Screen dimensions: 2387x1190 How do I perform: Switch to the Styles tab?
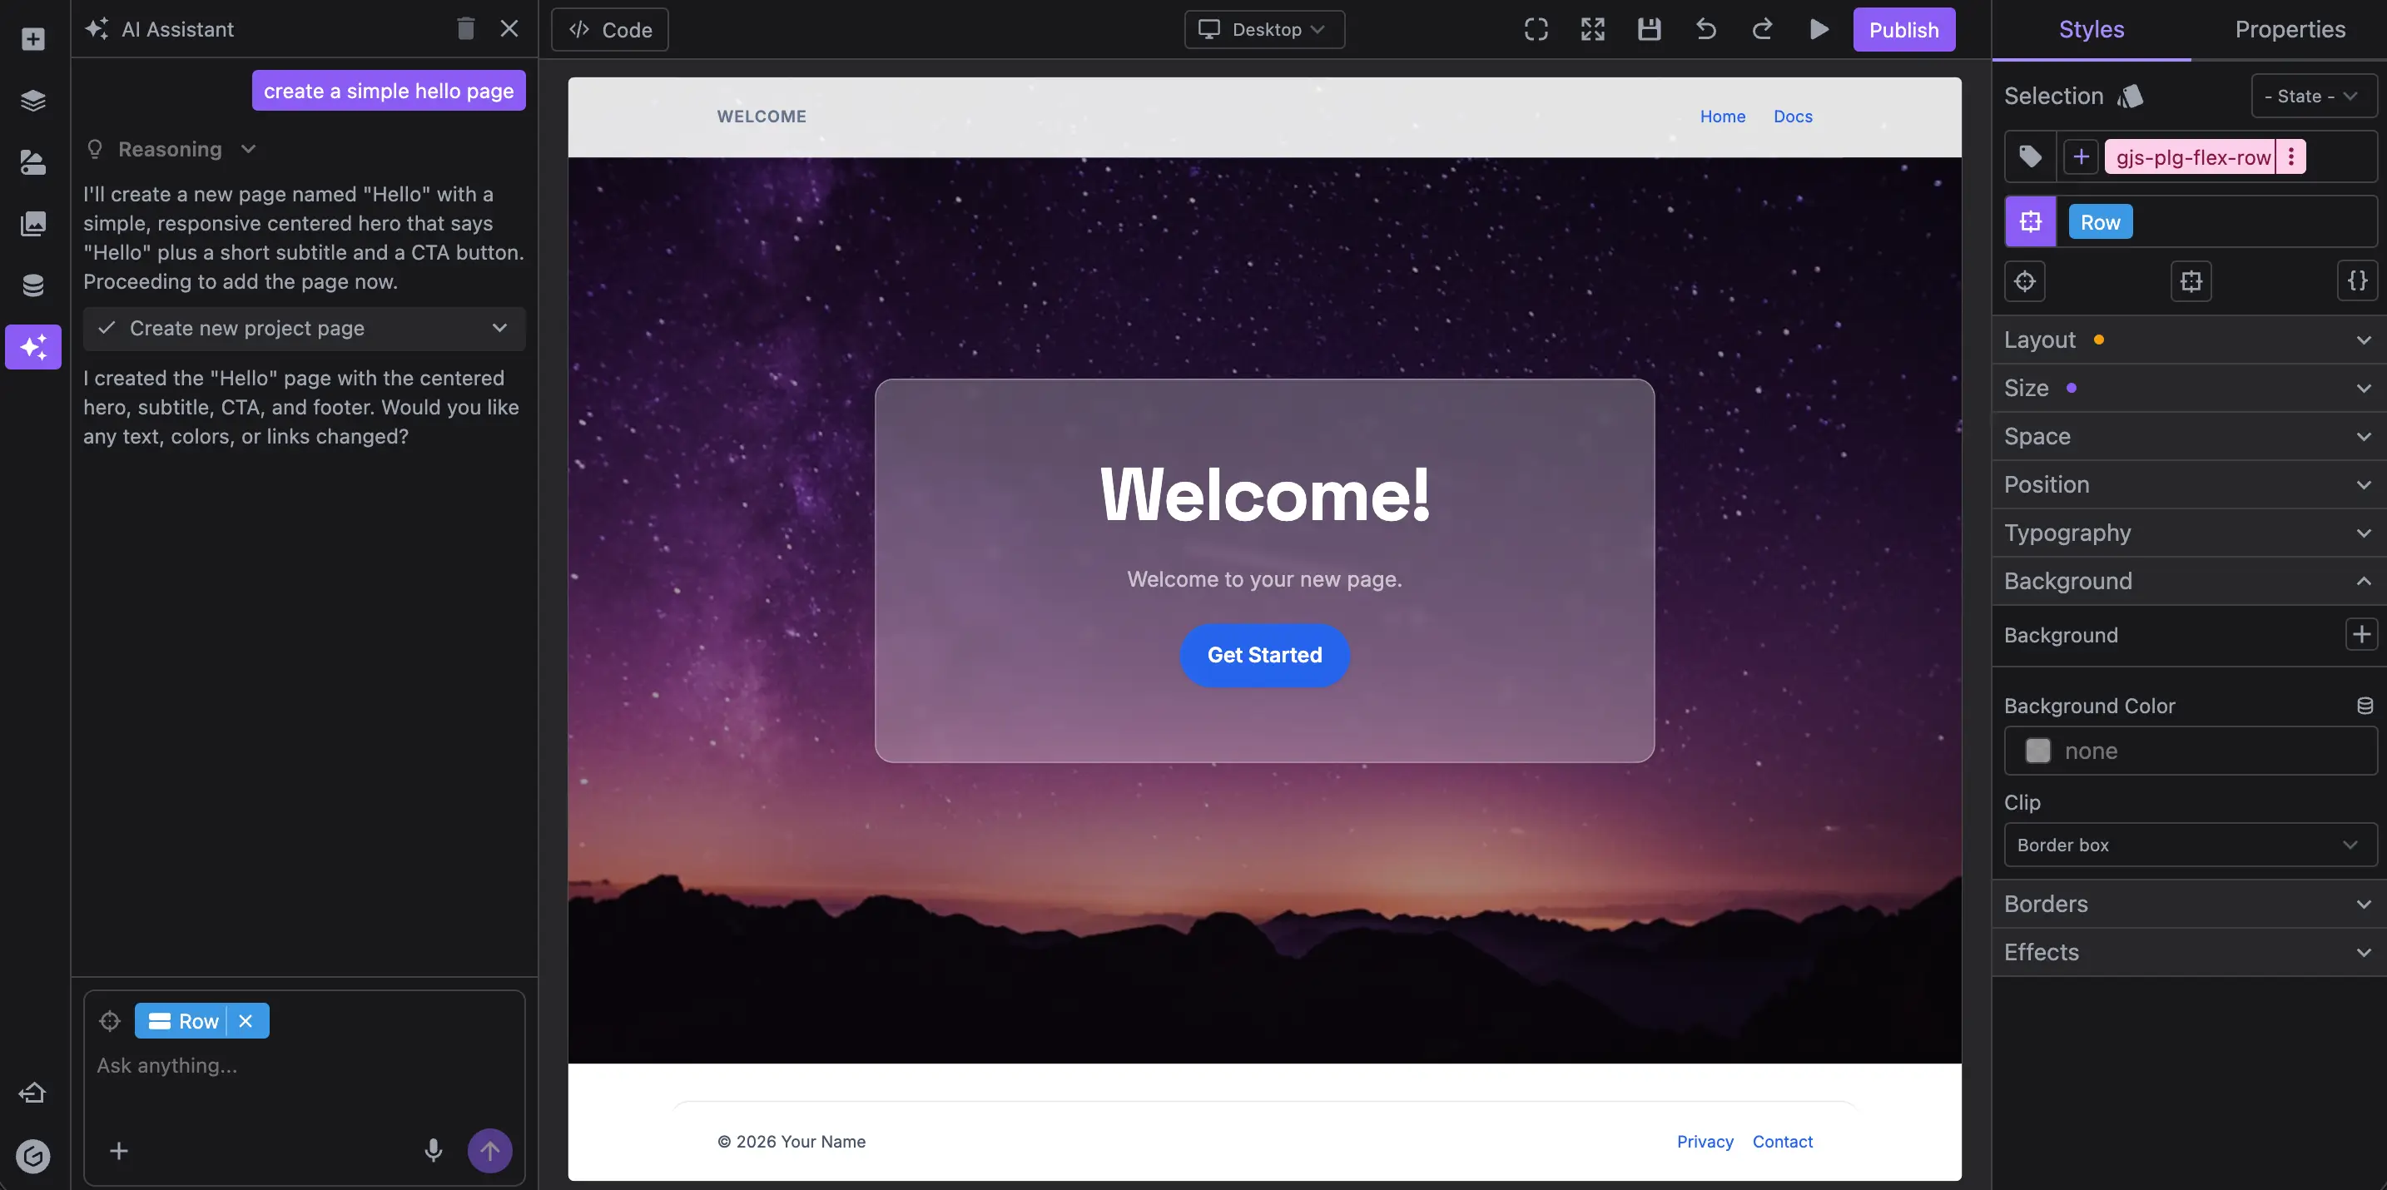2092,29
